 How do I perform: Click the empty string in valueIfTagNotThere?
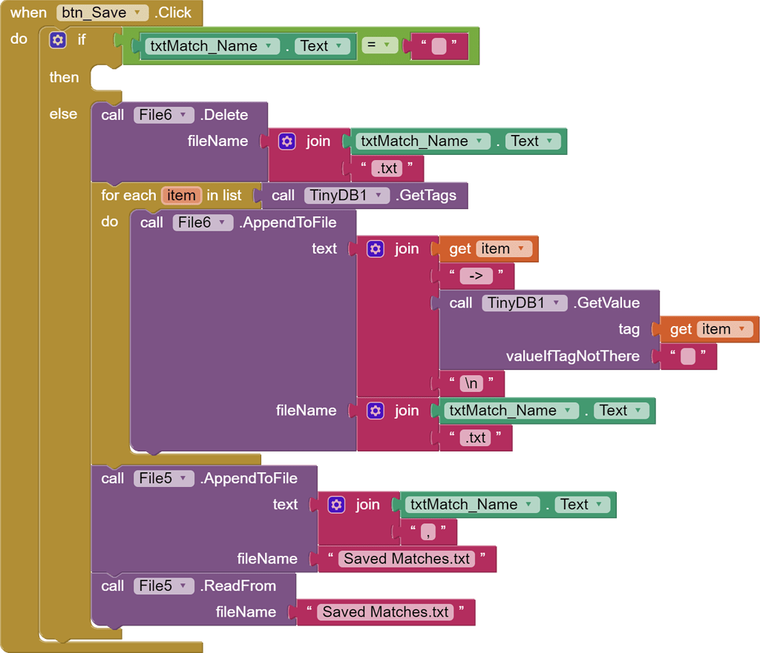point(688,357)
